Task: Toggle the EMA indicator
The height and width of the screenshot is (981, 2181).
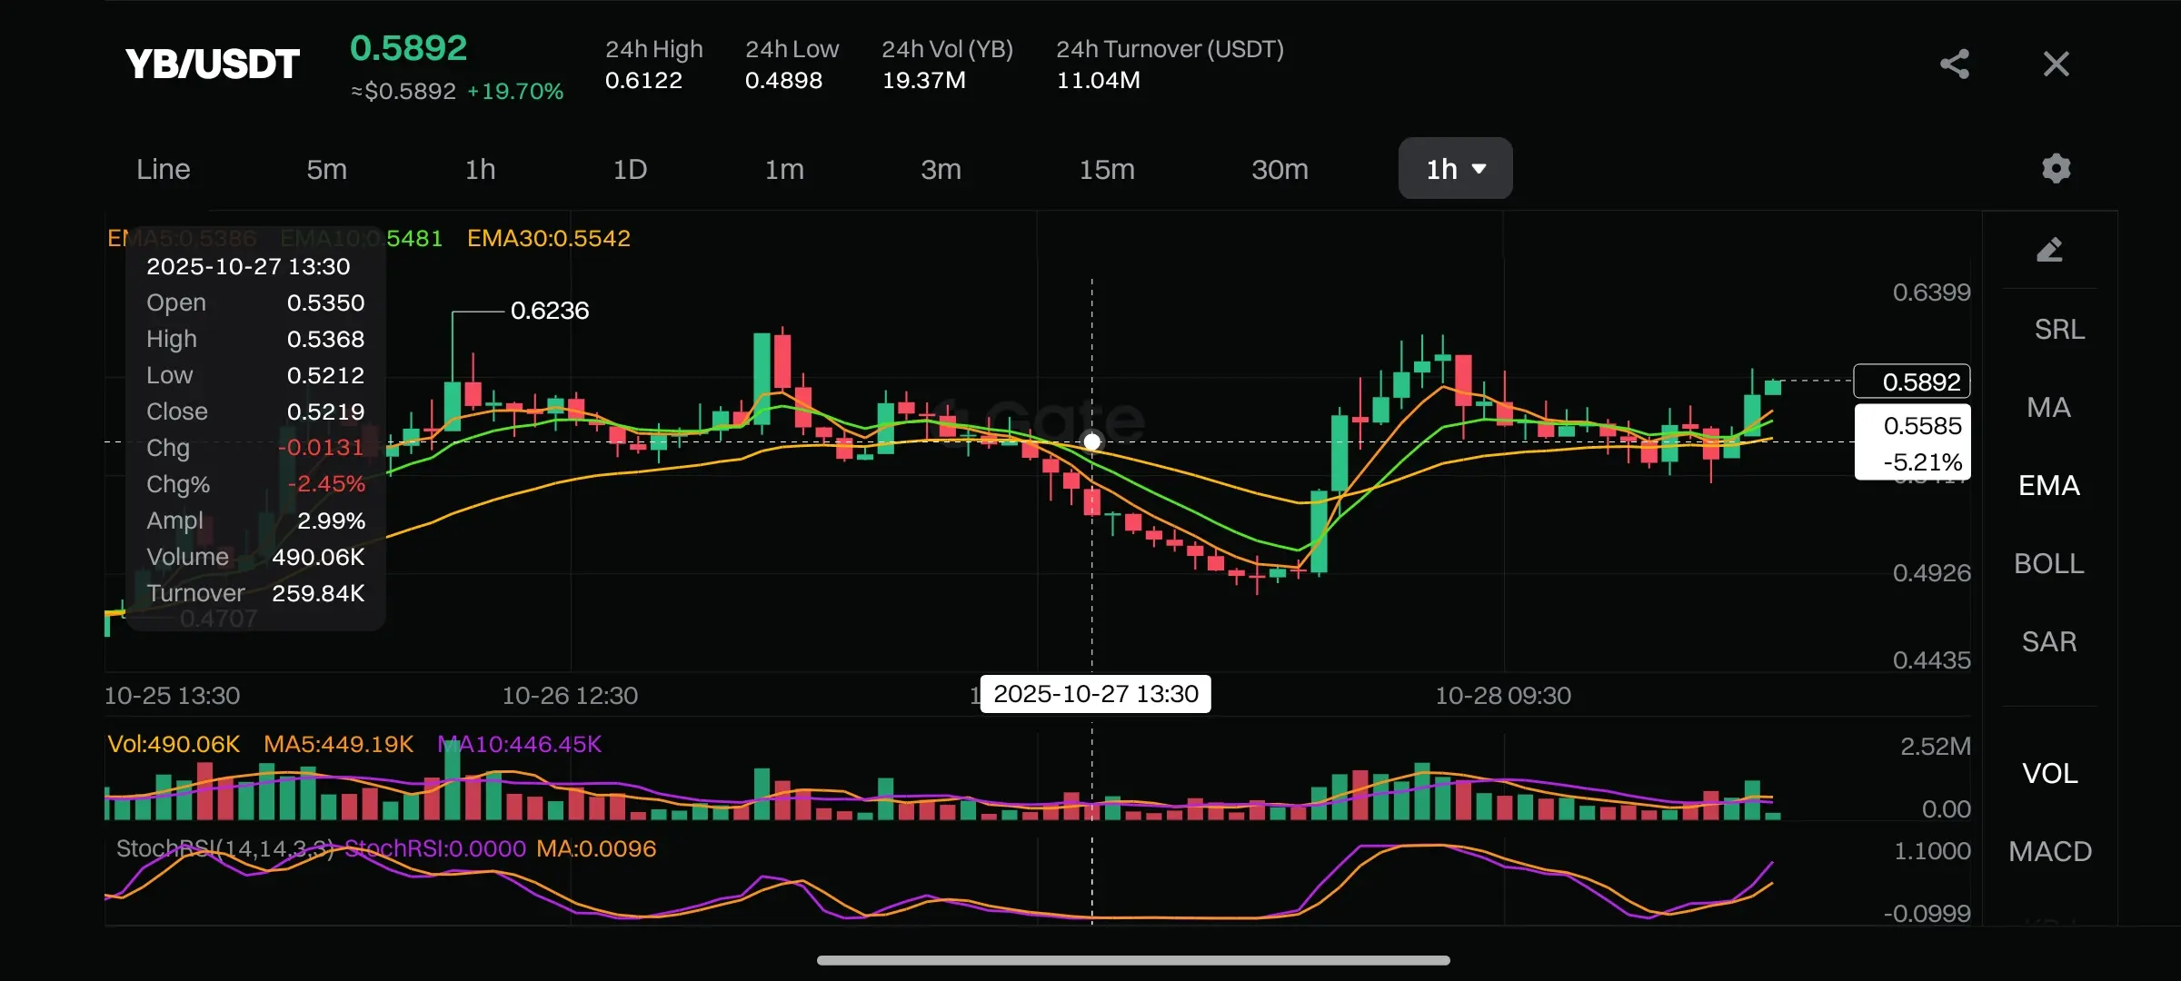Action: tap(2048, 485)
